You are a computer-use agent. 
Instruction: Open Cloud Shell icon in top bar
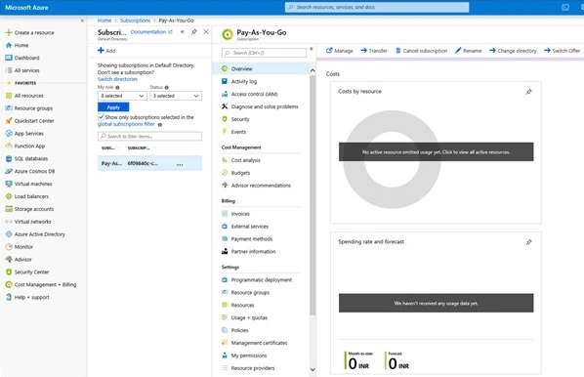click(565, 7)
